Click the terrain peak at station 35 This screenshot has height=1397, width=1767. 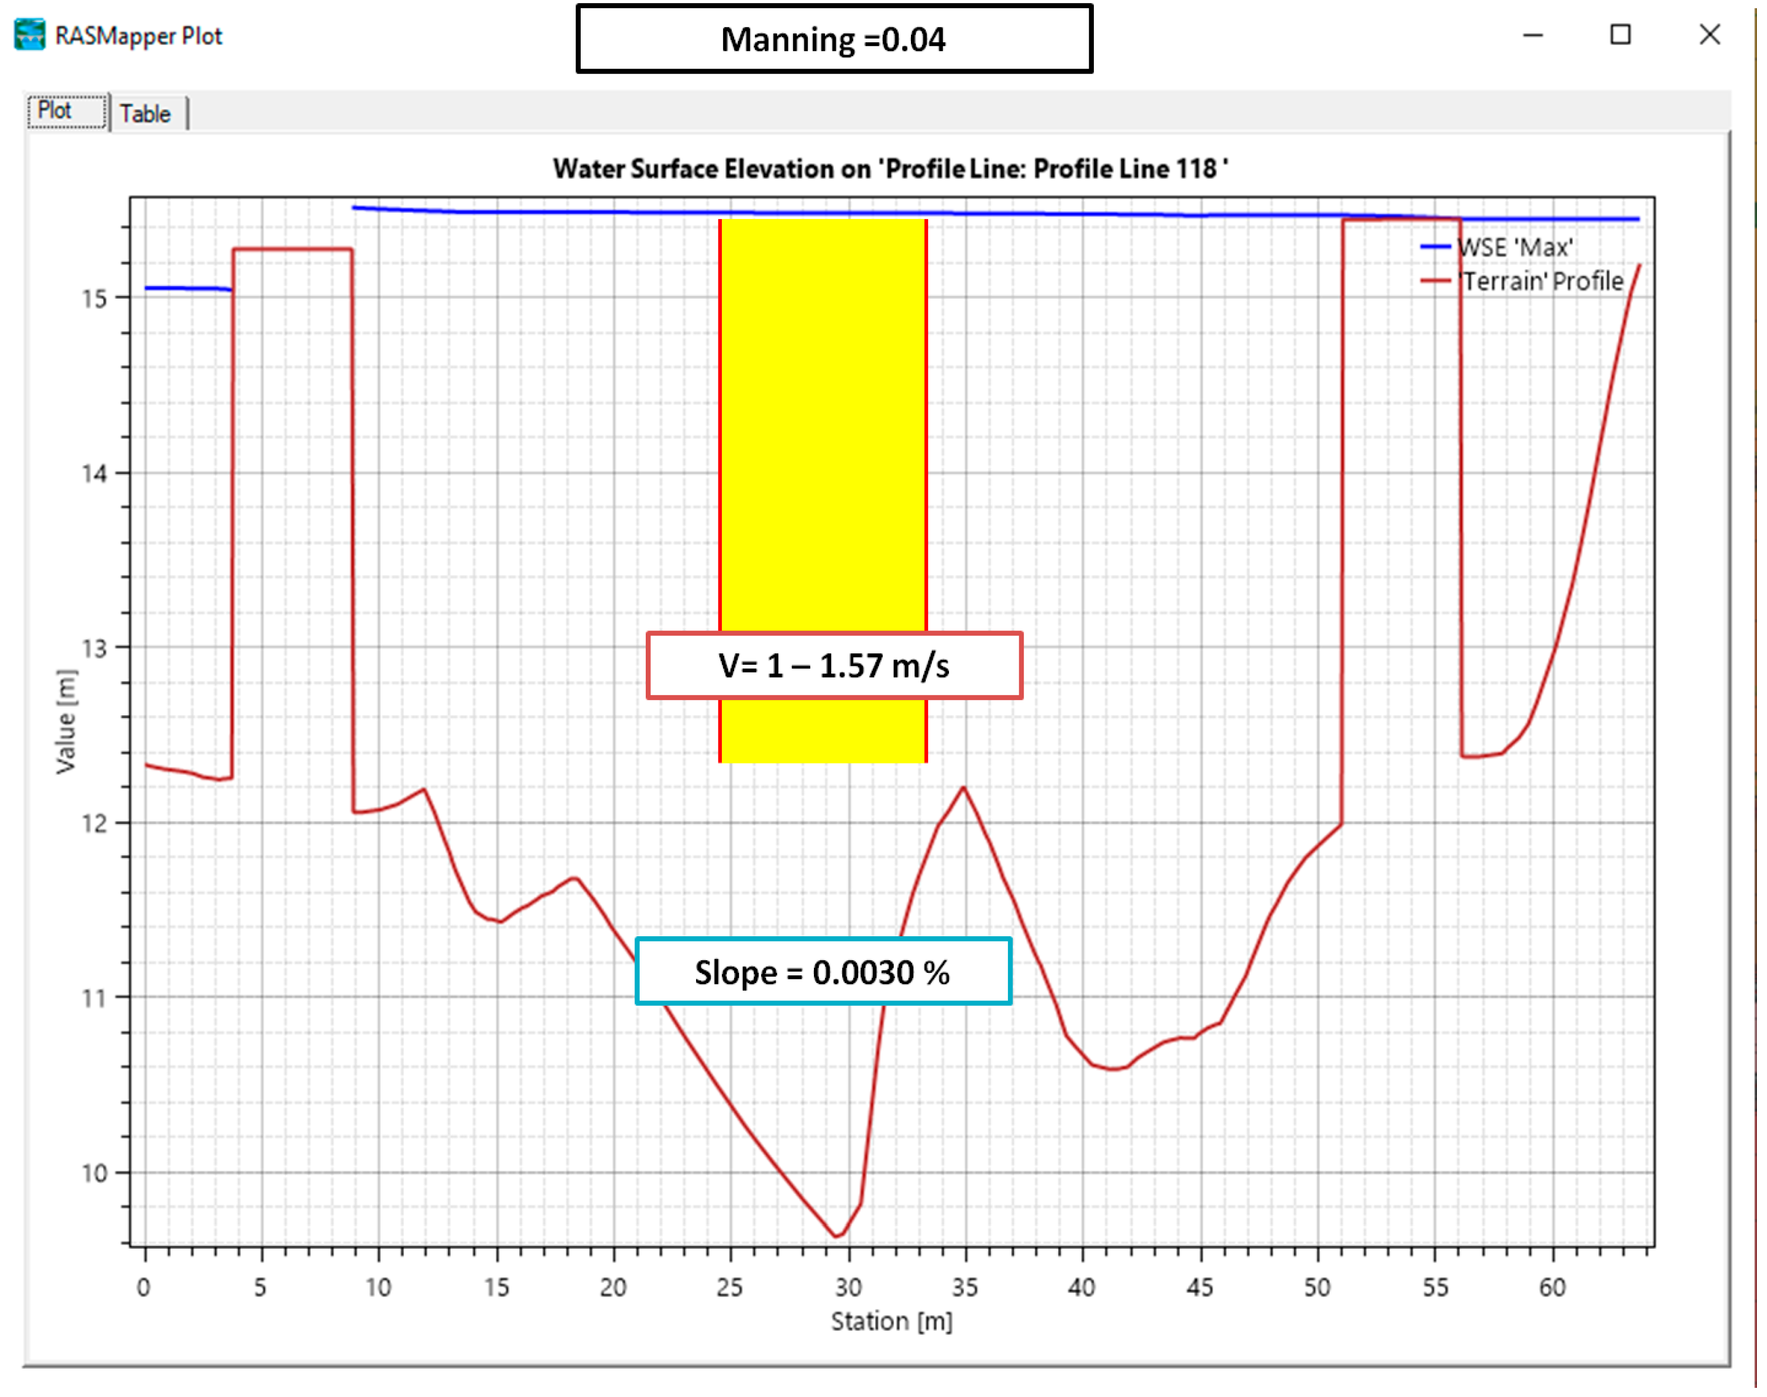tap(964, 787)
